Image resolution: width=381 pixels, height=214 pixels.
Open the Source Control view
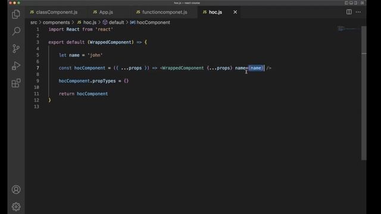click(x=16, y=49)
